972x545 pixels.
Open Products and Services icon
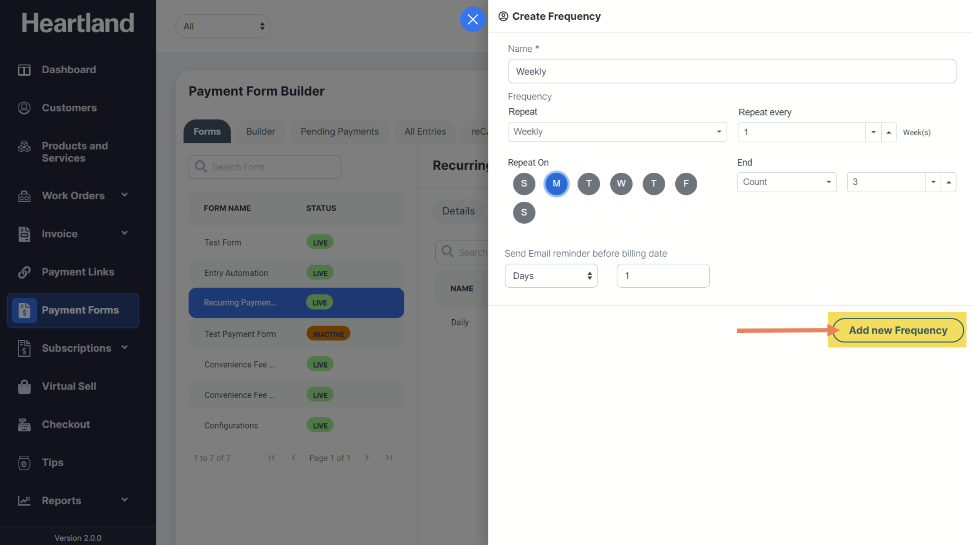24,147
